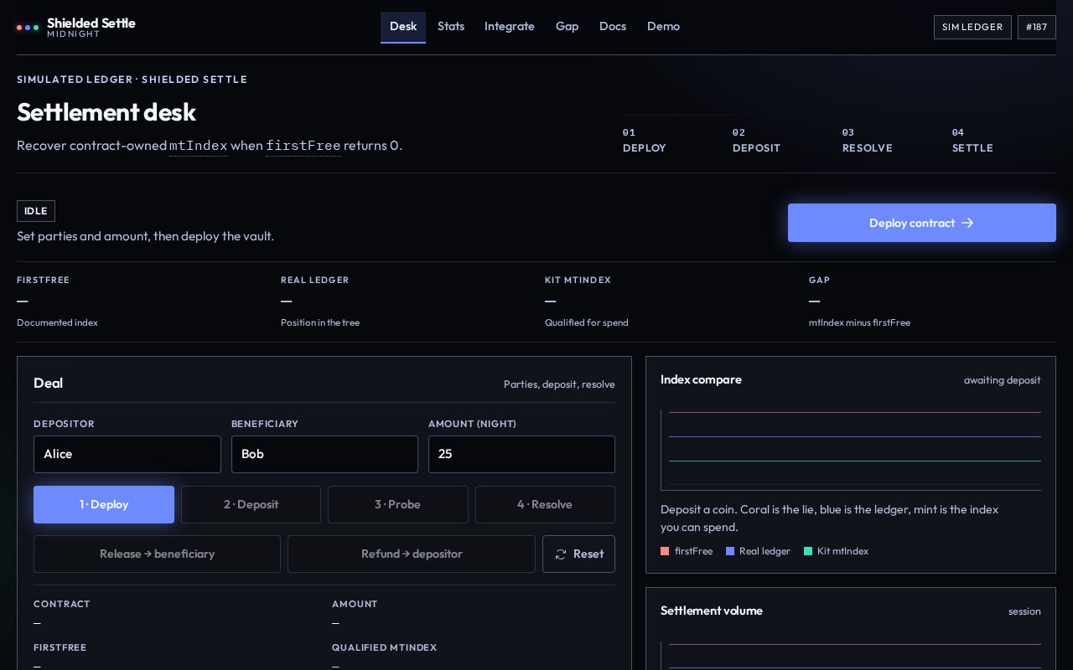Click the Shielded Settle logo dots
The height and width of the screenshot is (670, 1073).
pos(28,28)
